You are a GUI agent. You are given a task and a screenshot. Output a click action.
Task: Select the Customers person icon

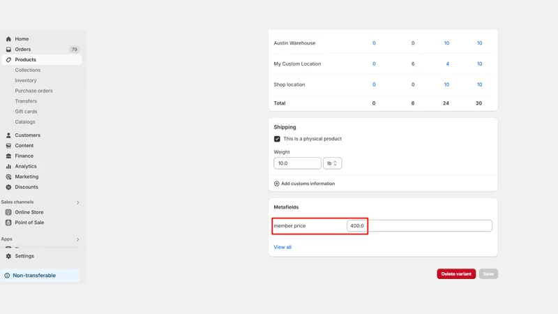click(x=8, y=135)
